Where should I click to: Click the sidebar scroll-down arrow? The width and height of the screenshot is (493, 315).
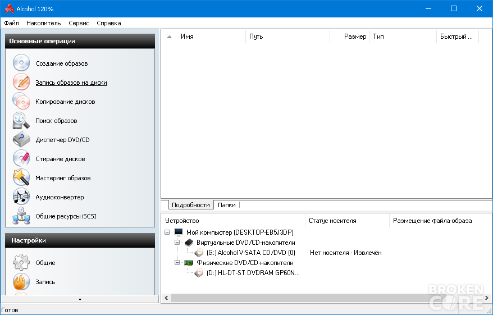click(x=80, y=299)
